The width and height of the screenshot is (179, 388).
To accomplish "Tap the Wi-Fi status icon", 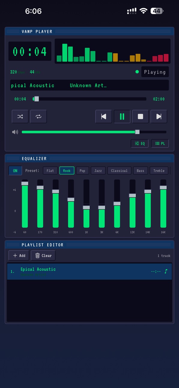I will tap(144, 11).
